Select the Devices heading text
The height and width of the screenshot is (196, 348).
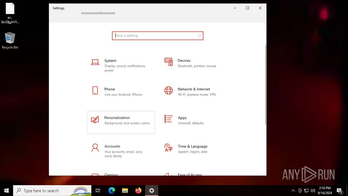(184, 60)
